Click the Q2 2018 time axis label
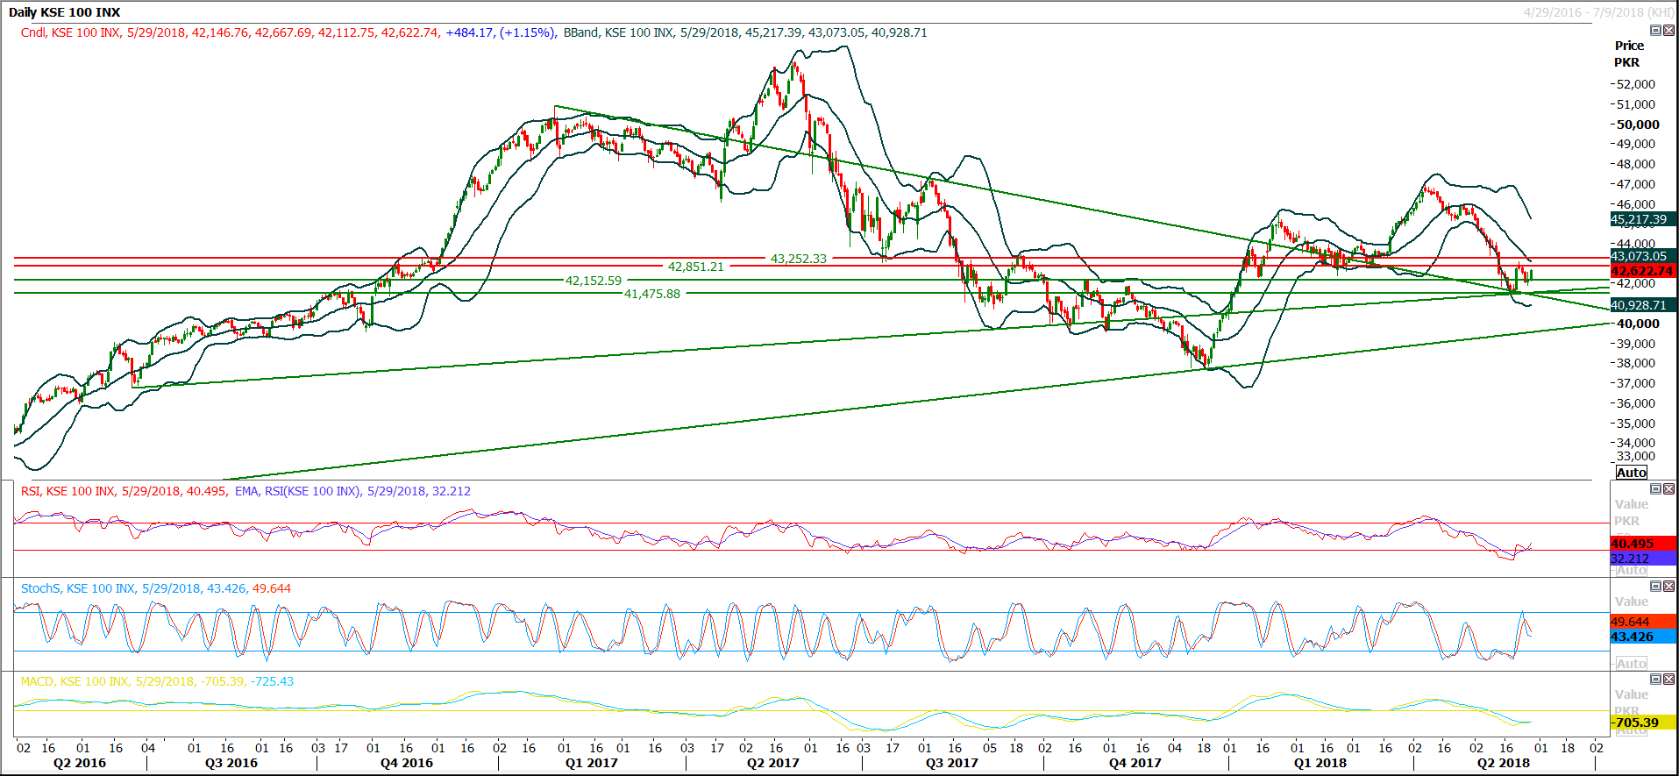The image size is (1679, 776). [1504, 763]
